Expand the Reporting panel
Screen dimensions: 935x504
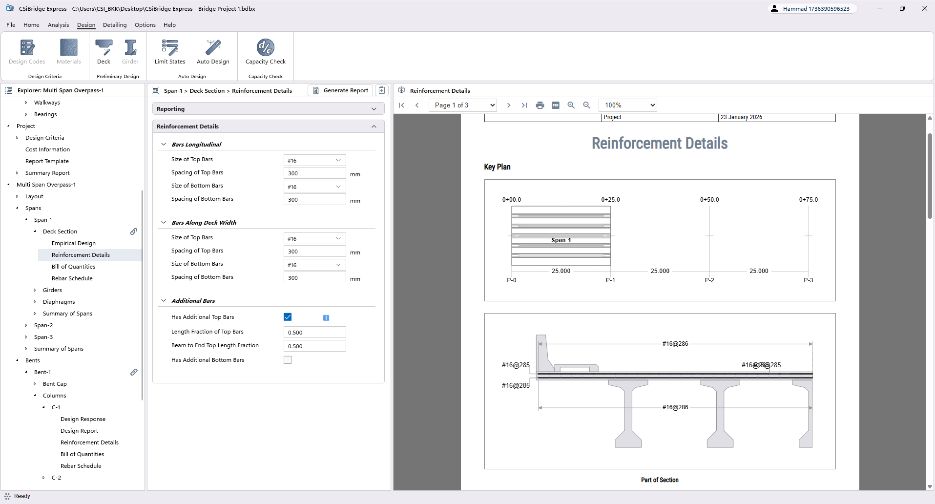pyautogui.click(x=374, y=109)
